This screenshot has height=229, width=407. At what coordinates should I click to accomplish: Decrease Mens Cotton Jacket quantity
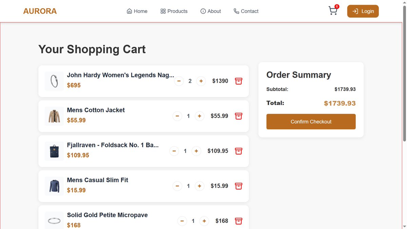(177, 116)
